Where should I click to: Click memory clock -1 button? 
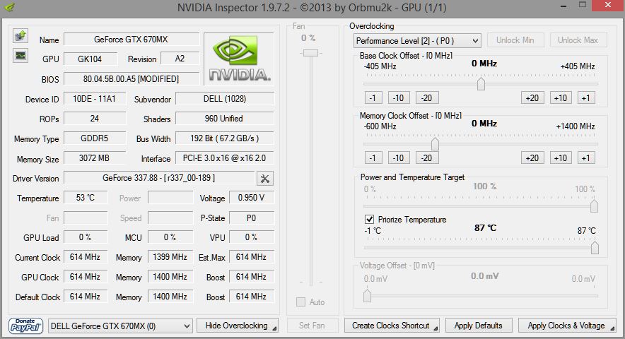[373, 157]
